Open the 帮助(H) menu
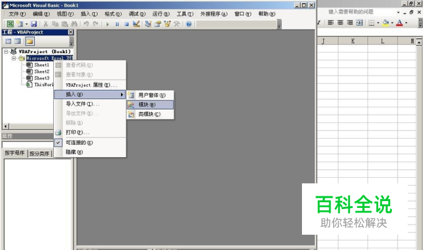This screenshot has width=423, height=250. click(267, 14)
